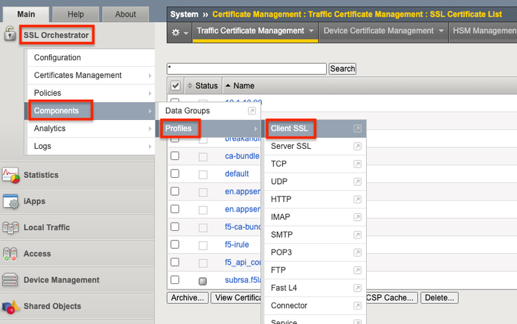517x324 pixels.
Task: Expand Traffic Certificate Management dropdown arrow
Action: pos(312,31)
